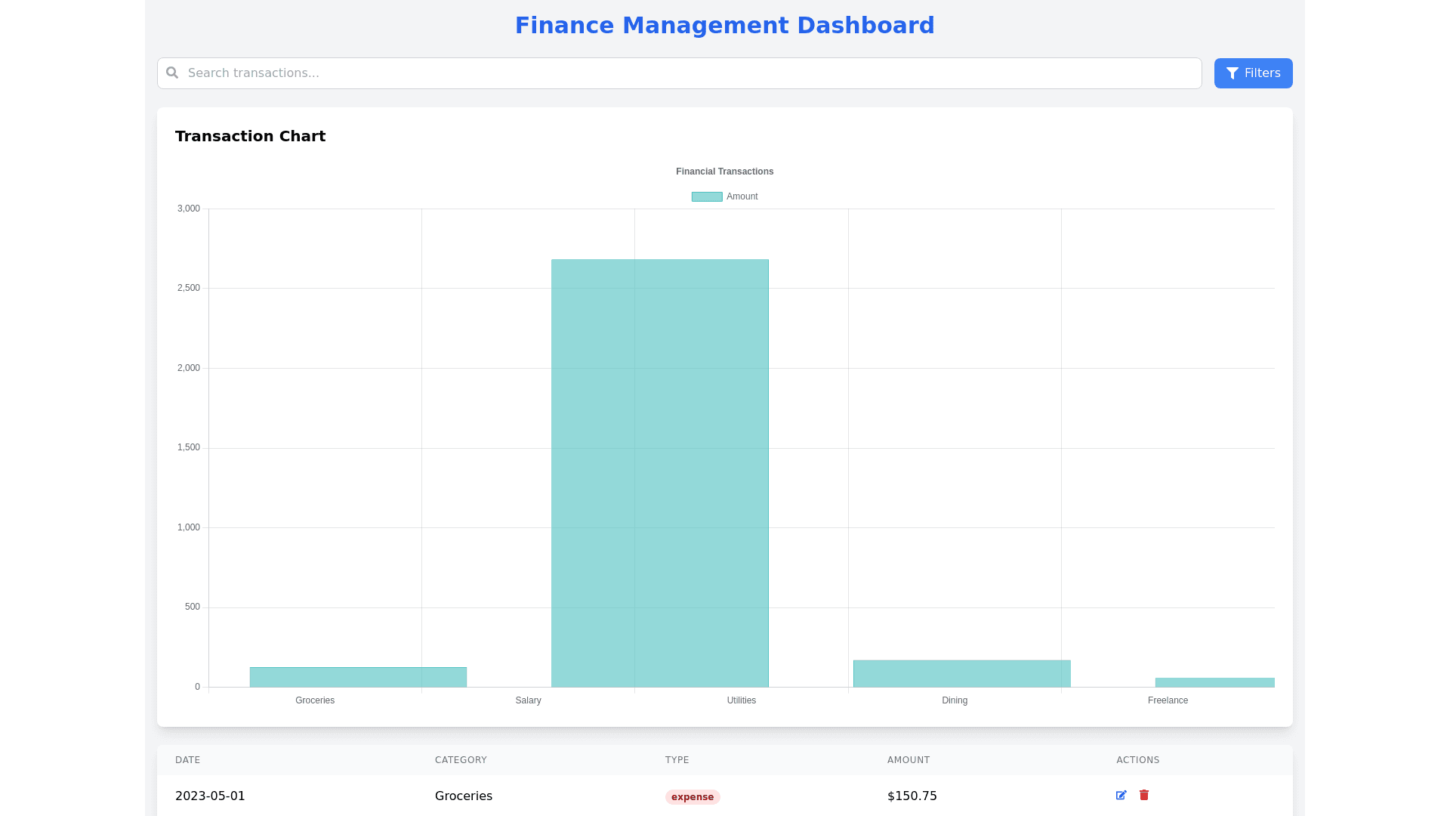Click the Finance Management Dashboard title
The image size is (1450, 816).
tap(724, 26)
